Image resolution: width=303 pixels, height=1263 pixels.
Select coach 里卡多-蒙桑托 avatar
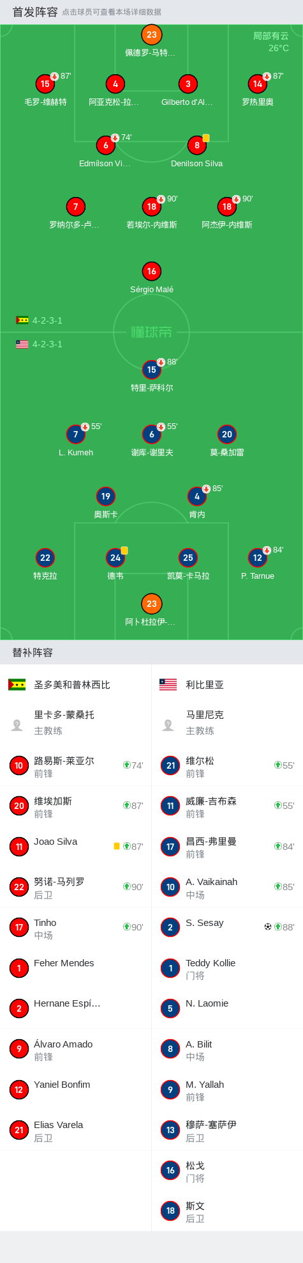click(17, 725)
